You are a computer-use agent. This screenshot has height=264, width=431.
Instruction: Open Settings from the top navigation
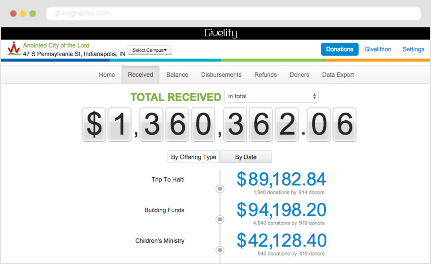[x=413, y=49]
